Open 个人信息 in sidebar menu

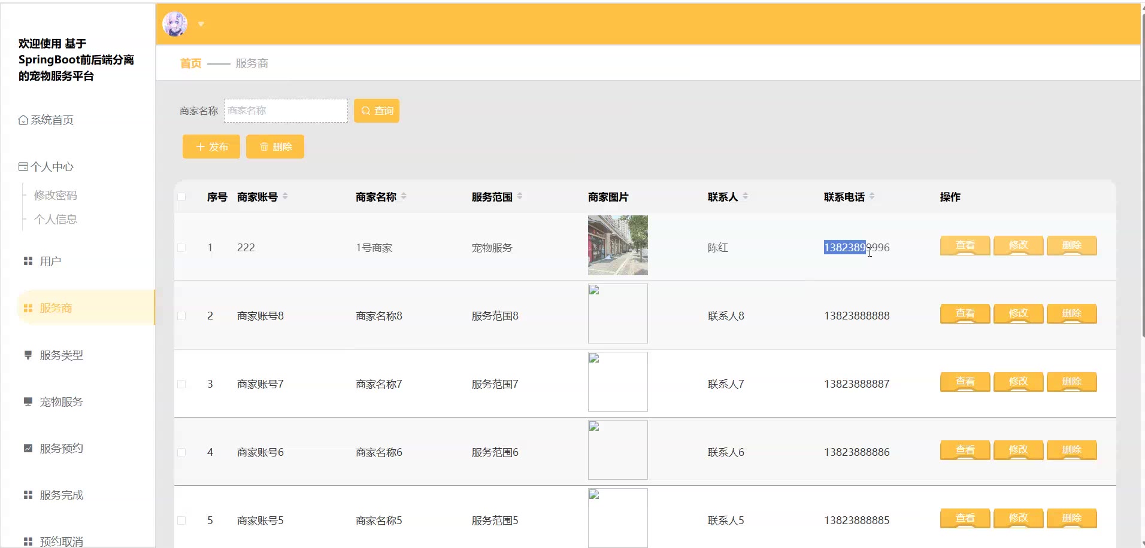coord(55,220)
